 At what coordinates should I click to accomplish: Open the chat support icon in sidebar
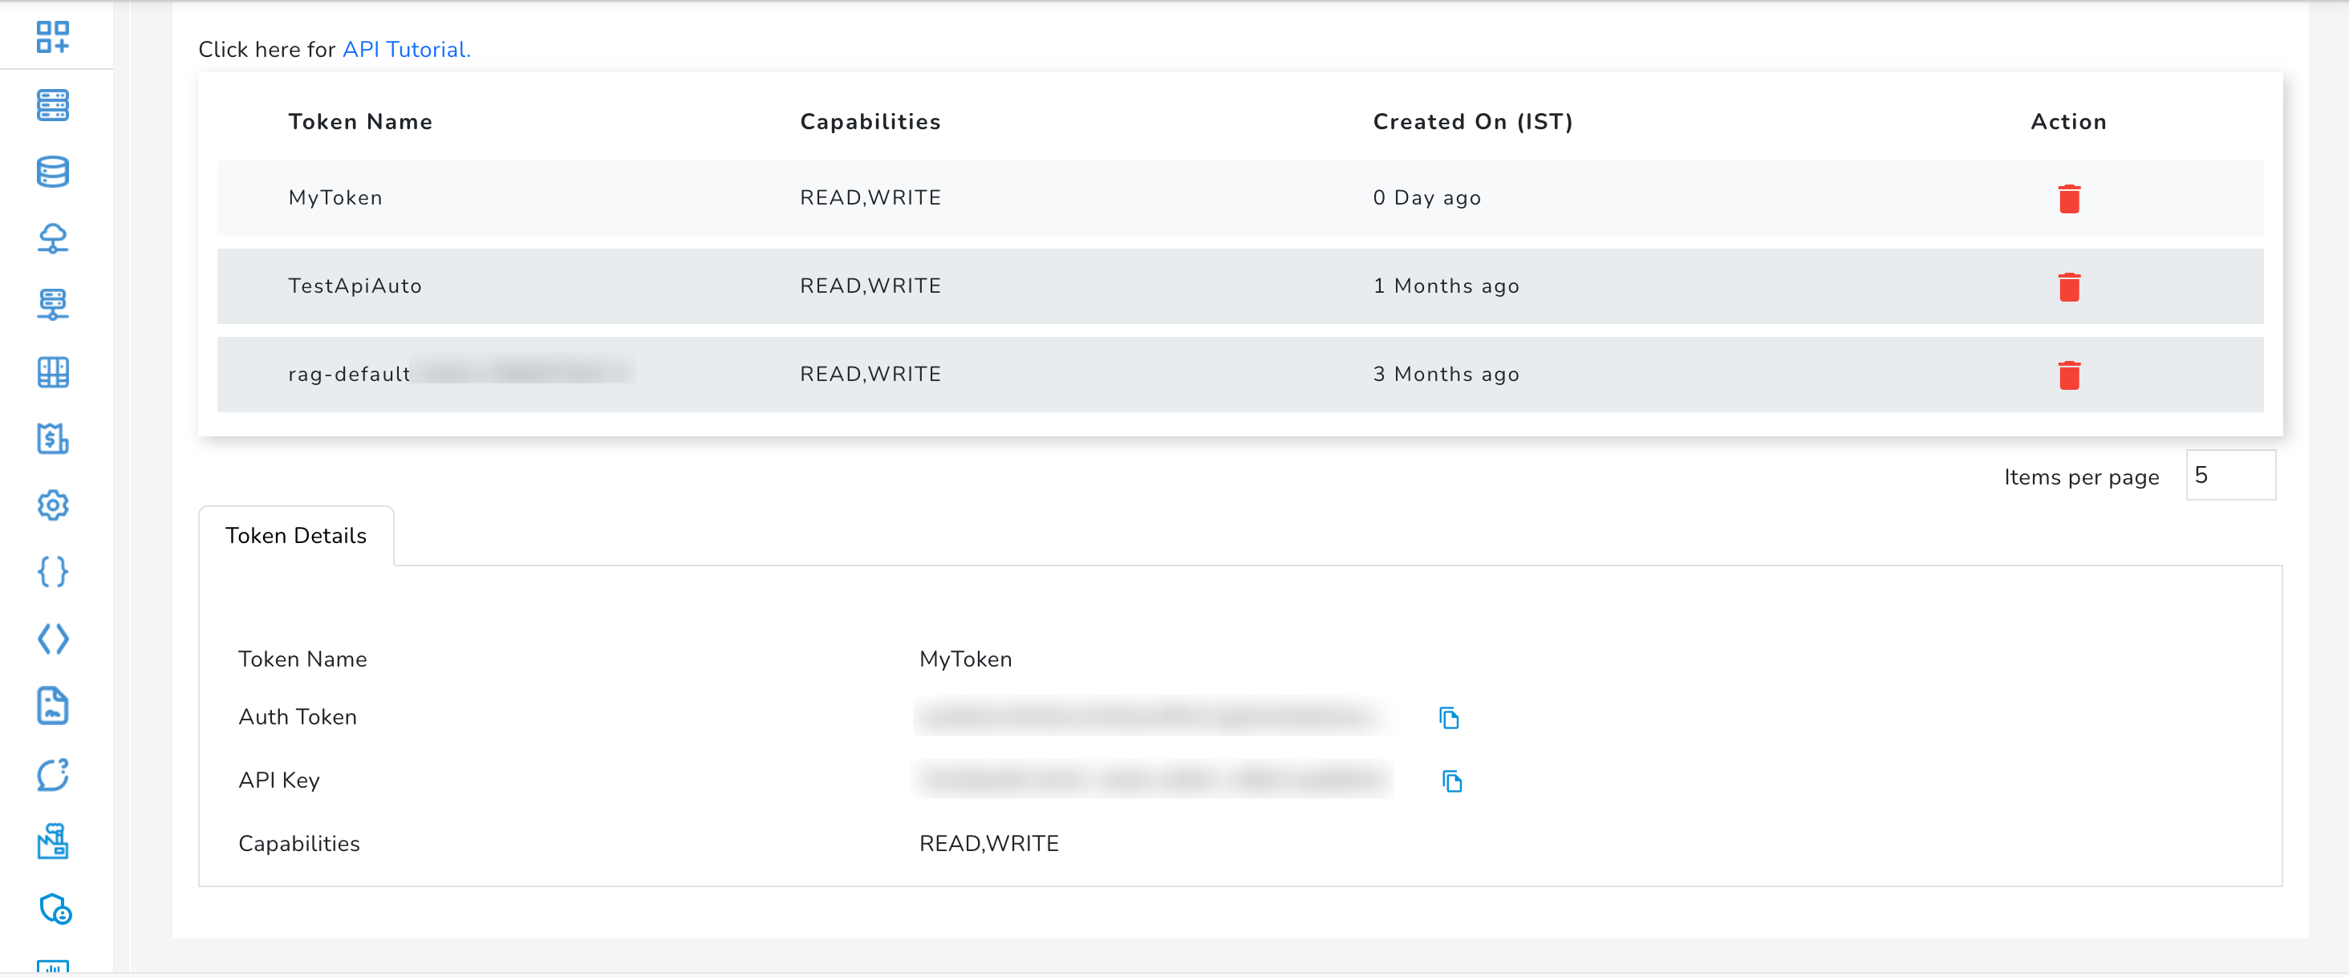(54, 775)
